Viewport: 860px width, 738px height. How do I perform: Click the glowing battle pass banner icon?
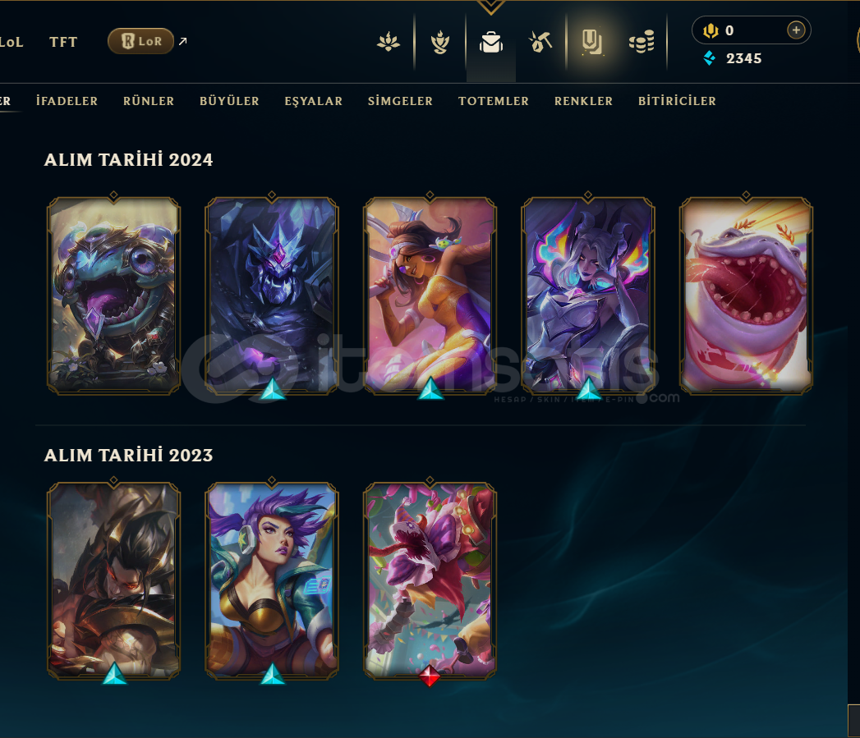[x=591, y=42]
